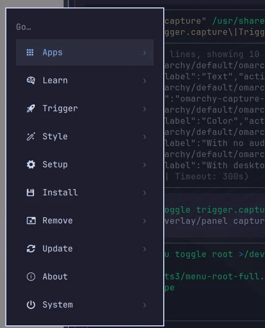Expand the Setup submenu chevron
The image size is (265, 328).
click(144, 165)
